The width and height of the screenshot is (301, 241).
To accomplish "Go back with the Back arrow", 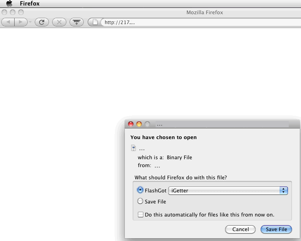I will pos(8,22).
